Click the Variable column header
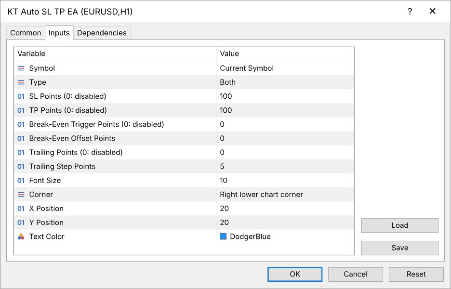Viewport: 451px width, 289px height. 115,54
